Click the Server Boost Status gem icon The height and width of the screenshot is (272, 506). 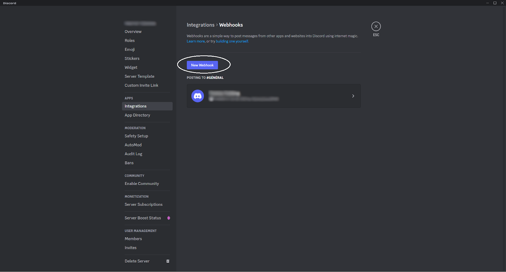pyautogui.click(x=169, y=218)
